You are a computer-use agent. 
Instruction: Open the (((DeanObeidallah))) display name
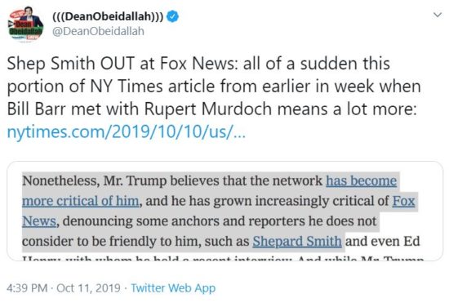click(x=108, y=16)
